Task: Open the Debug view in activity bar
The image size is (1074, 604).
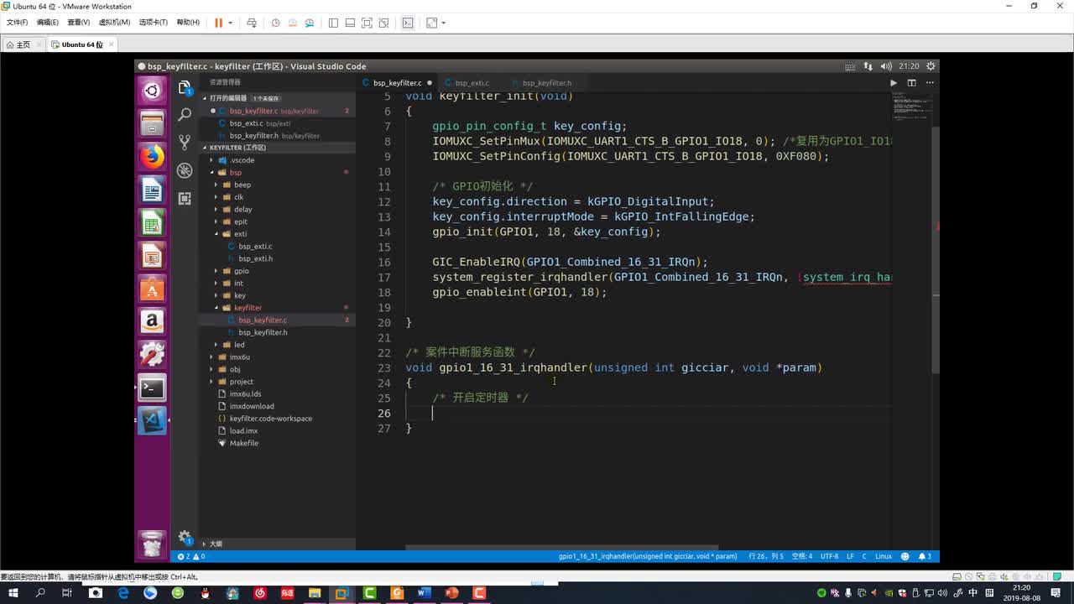Action: click(x=185, y=170)
